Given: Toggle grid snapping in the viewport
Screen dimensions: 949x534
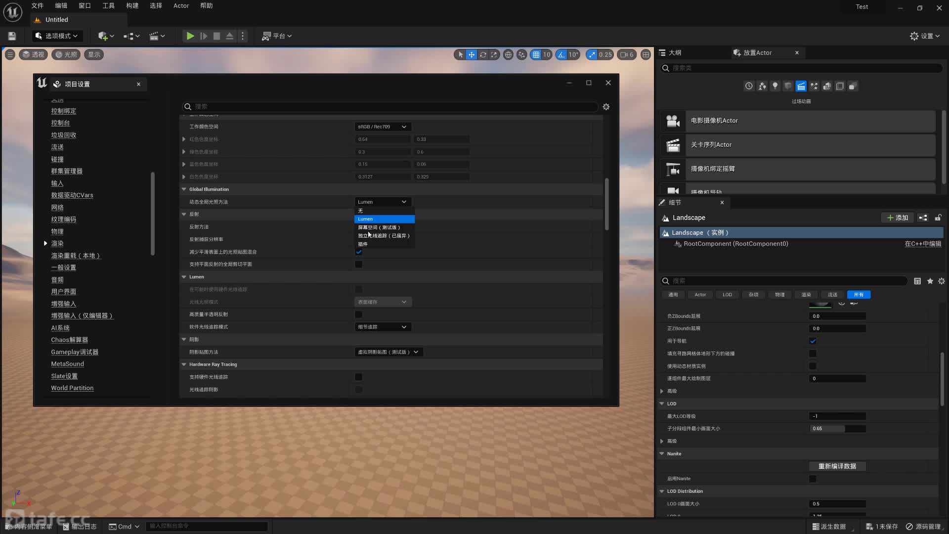Looking at the screenshot, I should pyautogui.click(x=536, y=55).
